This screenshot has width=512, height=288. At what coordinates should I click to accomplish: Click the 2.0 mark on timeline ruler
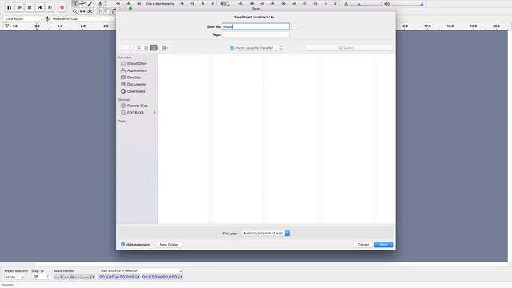tap(83, 26)
